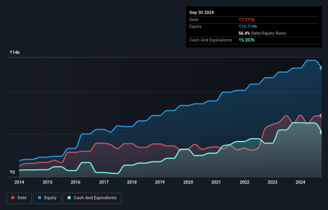Click the 2017 x-axis label
328x210 pixels.
coord(104,182)
